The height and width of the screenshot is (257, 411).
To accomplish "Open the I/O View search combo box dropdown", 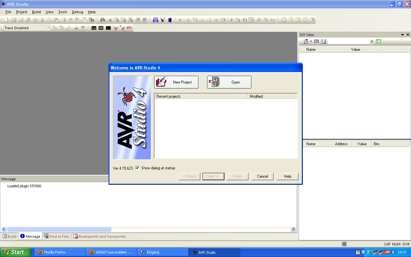I will [372, 41].
